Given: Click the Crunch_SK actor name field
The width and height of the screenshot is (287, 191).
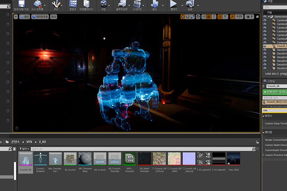Looking at the screenshot, I should [277, 86].
